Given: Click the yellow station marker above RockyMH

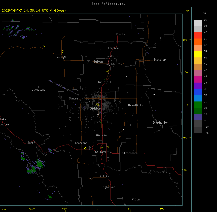Looking at the screenshot, I should [63, 51].
